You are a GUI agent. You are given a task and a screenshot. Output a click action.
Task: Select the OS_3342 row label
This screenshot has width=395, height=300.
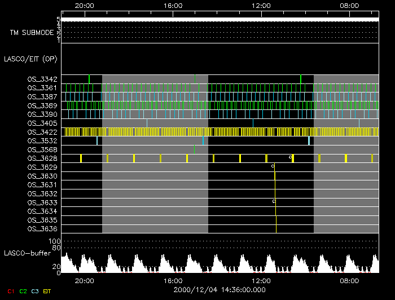point(42,80)
